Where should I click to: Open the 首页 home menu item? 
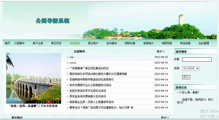click(7, 43)
